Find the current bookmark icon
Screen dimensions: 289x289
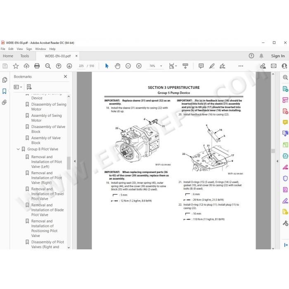point(29,87)
